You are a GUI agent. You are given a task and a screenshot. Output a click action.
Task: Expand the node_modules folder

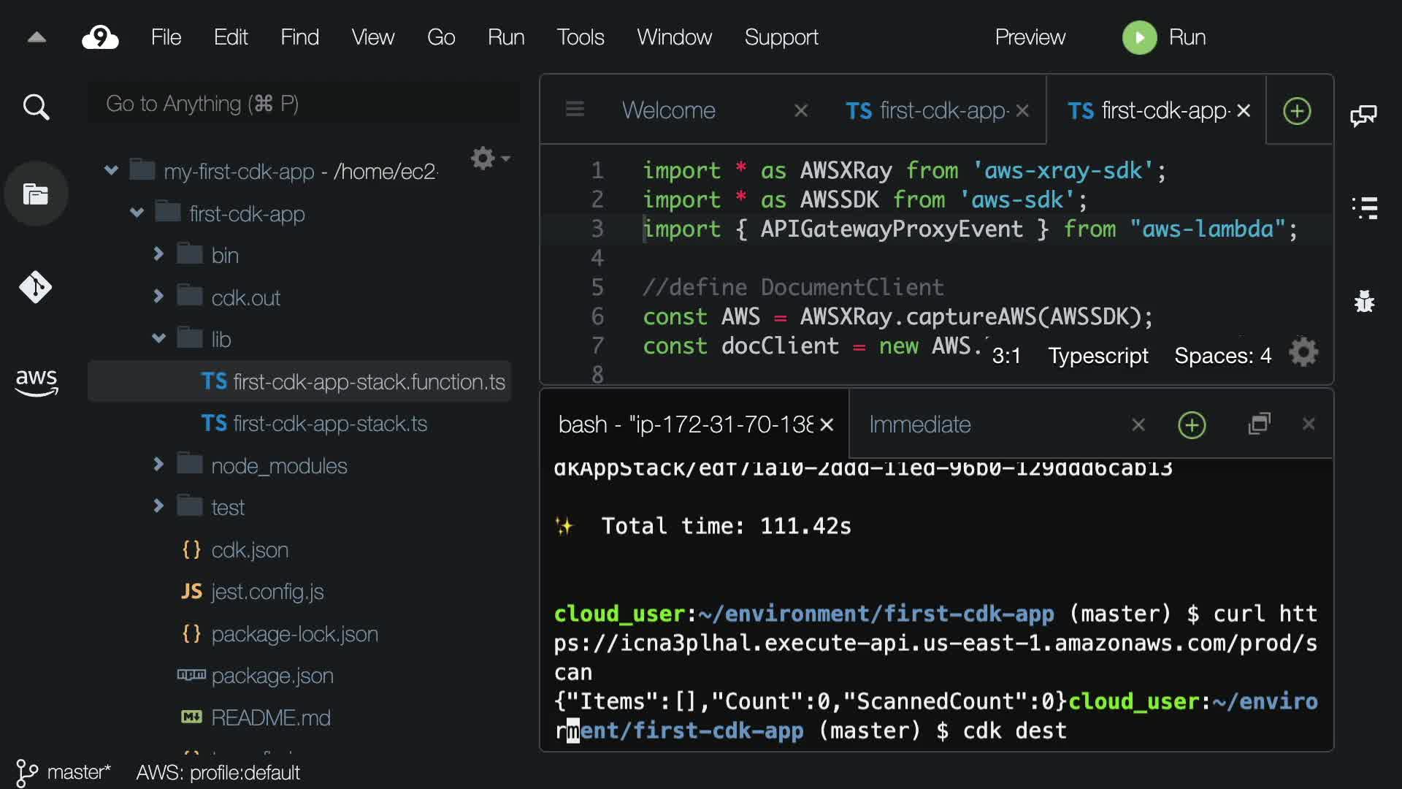[158, 465]
